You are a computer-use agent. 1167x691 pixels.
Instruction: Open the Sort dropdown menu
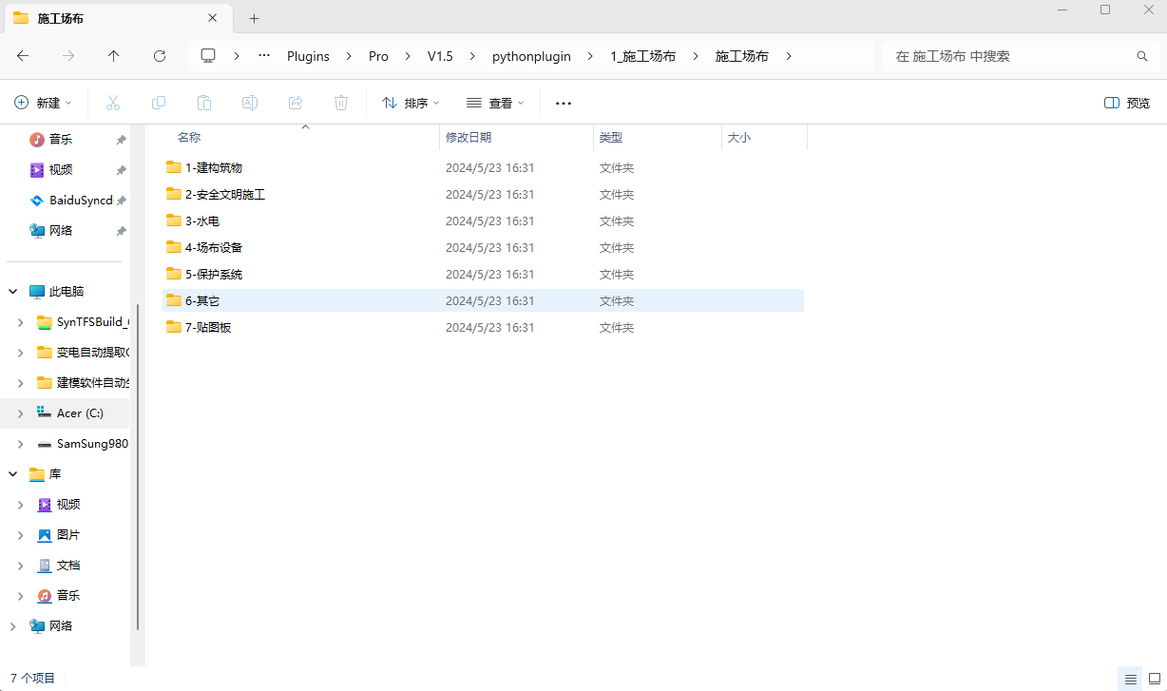411,103
